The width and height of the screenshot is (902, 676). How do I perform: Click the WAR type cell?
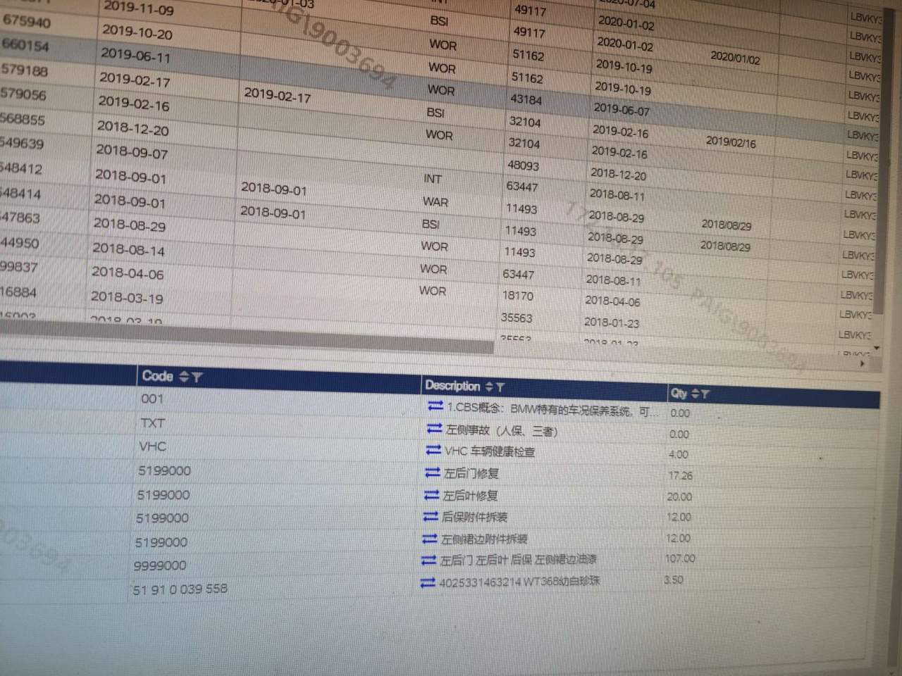click(x=435, y=202)
